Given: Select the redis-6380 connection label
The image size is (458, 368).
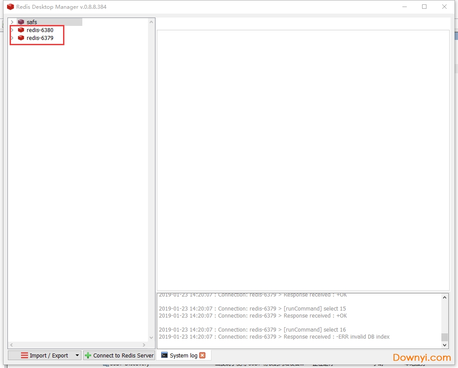Looking at the screenshot, I should (40, 30).
